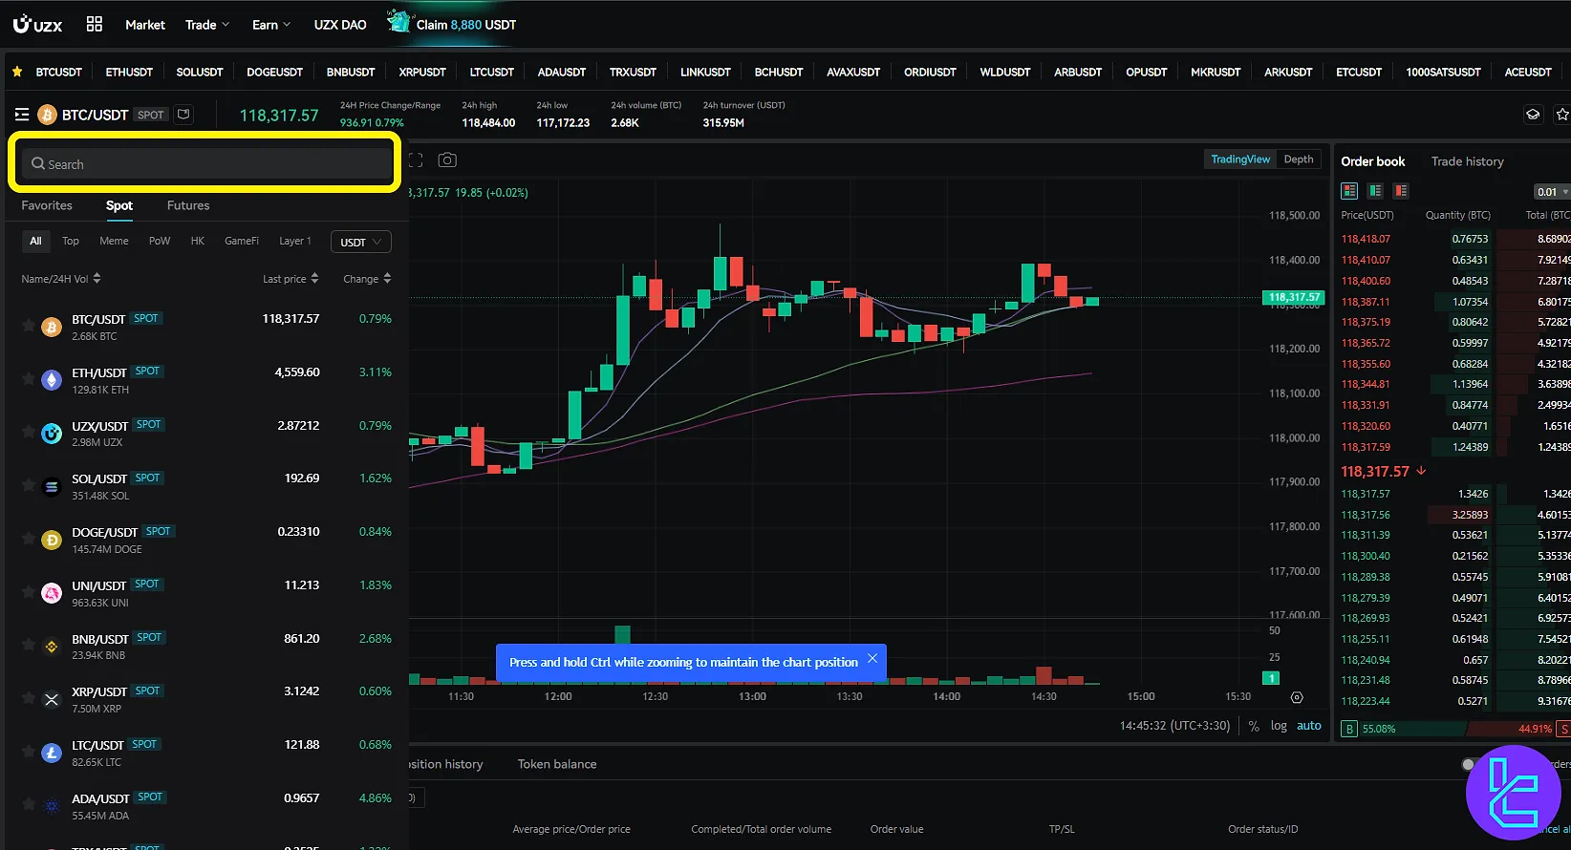Show bids-only order book view
1571x850 pixels.
tap(1375, 191)
